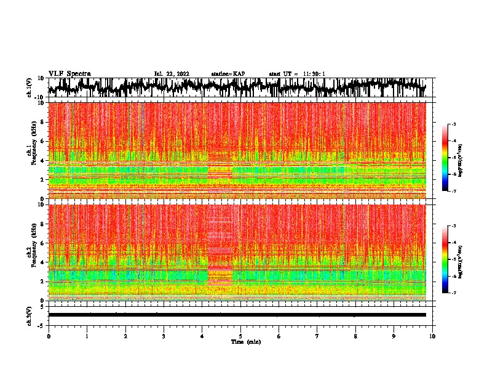Click the ch.2 spectrogram color bar
Viewport: 487px width, 377px height.
(x=445, y=259)
